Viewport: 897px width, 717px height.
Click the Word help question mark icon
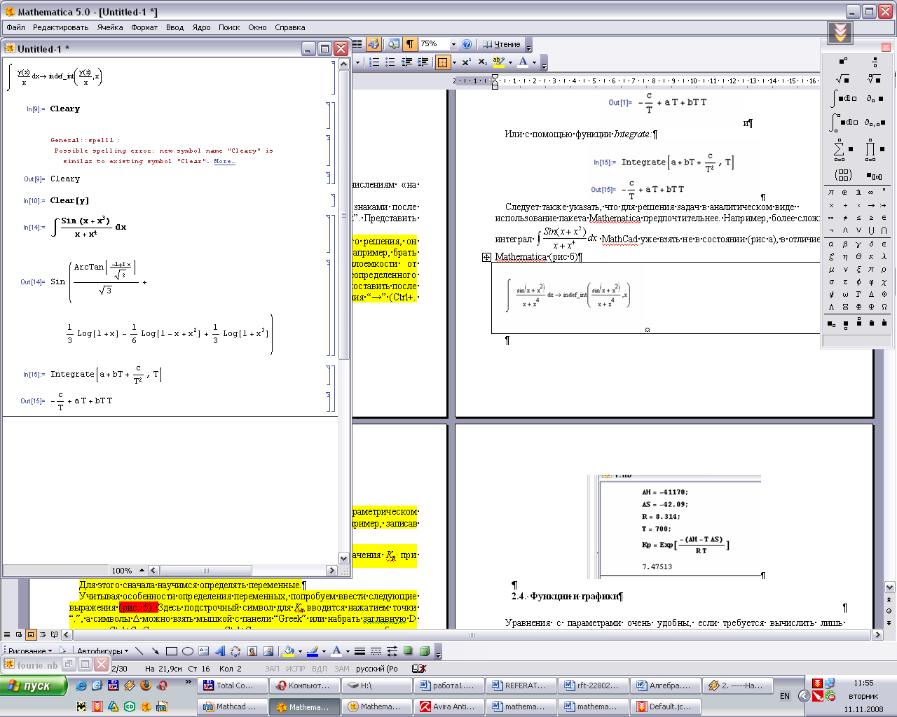467,44
